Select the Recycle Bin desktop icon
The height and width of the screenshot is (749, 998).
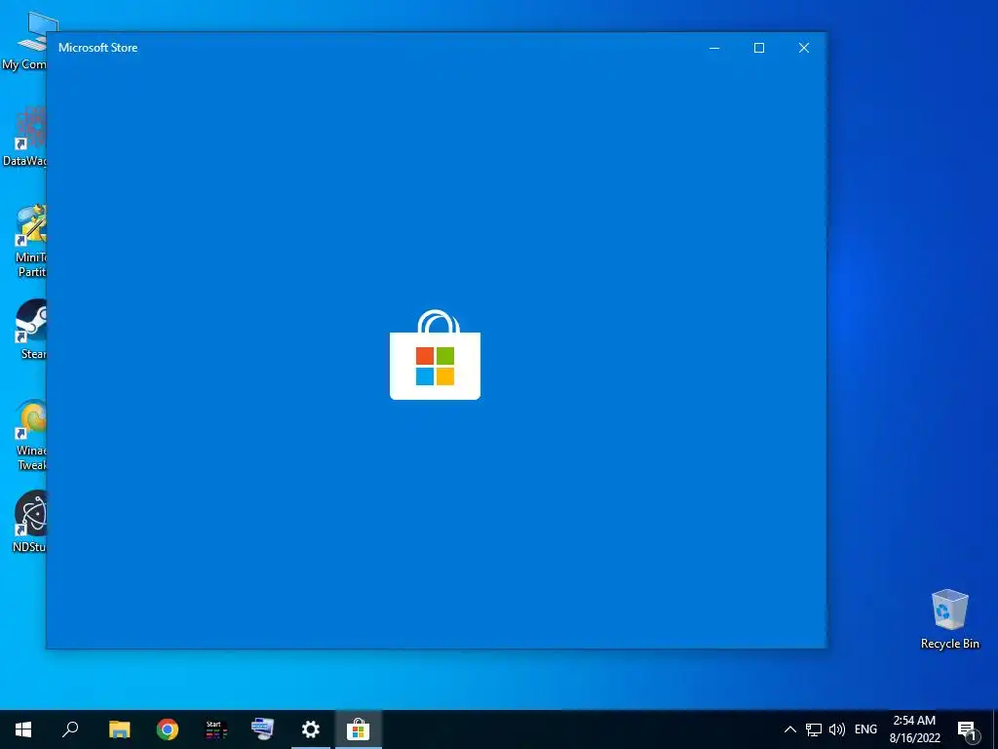point(949,619)
